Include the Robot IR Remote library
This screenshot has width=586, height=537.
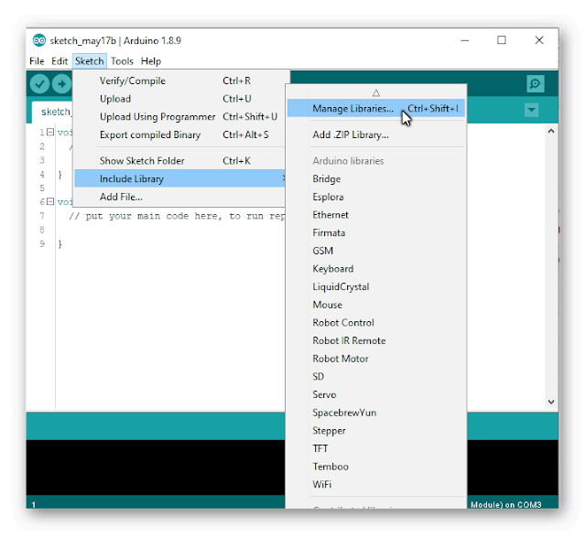point(375,340)
